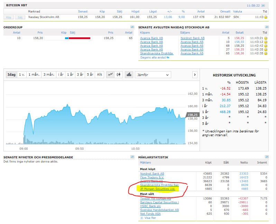This screenshot has width=276, height=224.
Task: Click the 13,06 change value
Action: tap(168, 17)
